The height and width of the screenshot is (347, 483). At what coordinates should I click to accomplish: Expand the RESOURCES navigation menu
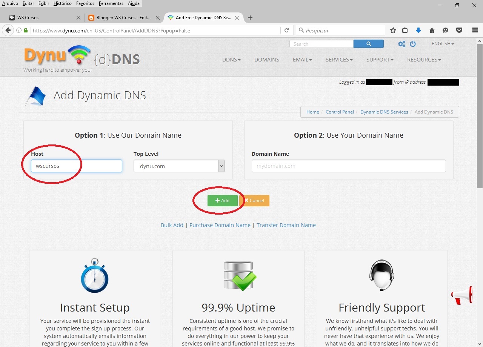[x=424, y=60]
